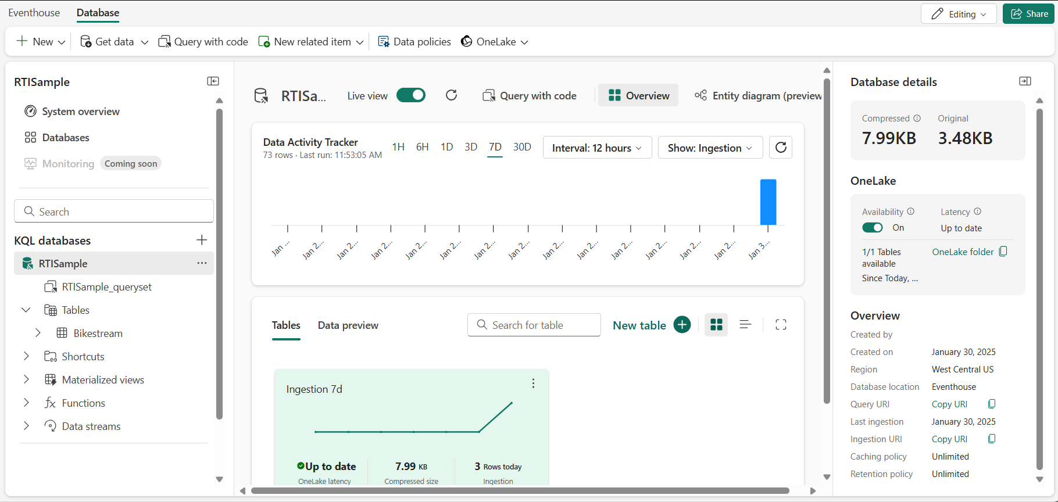This screenshot has width=1058, height=502.
Task: Open the RTISample_queryset item
Action: 98,287
